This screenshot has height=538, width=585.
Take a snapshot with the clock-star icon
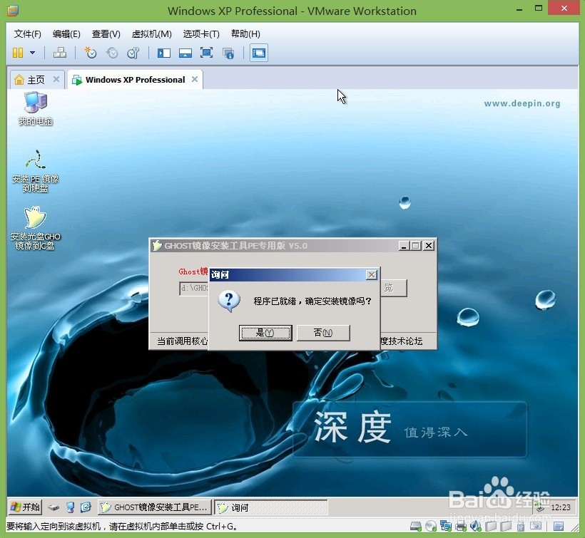(91, 53)
